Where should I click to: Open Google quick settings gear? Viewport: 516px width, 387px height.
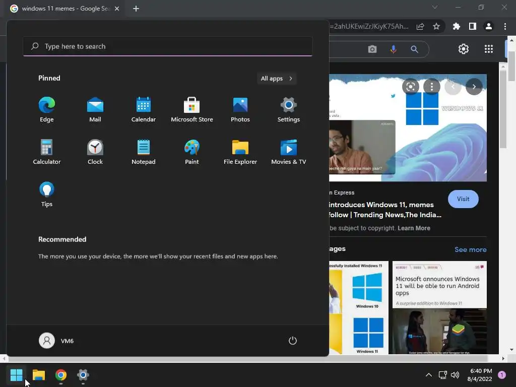click(x=464, y=49)
